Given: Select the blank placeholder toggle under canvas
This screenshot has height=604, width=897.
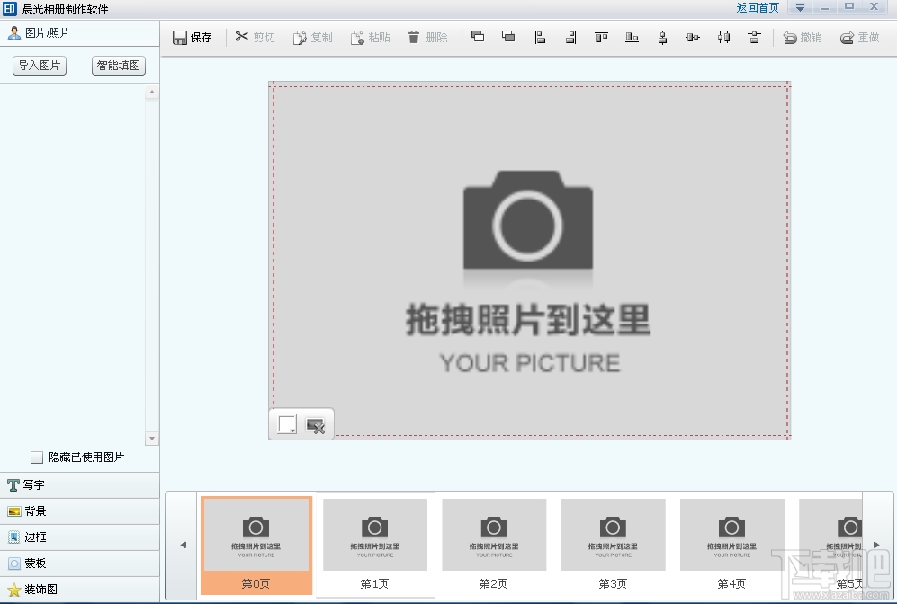Looking at the screenshot, I should point(285,425).
